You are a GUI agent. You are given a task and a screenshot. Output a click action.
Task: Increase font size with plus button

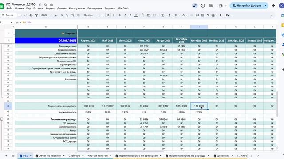114,15
